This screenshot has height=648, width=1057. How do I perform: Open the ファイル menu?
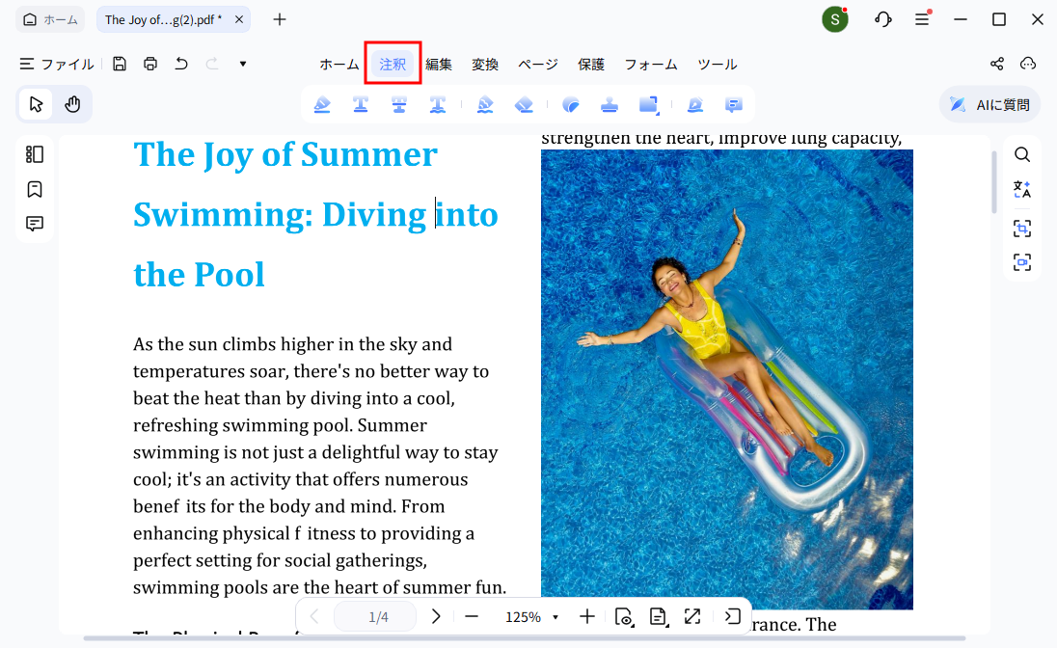point(57,64)
